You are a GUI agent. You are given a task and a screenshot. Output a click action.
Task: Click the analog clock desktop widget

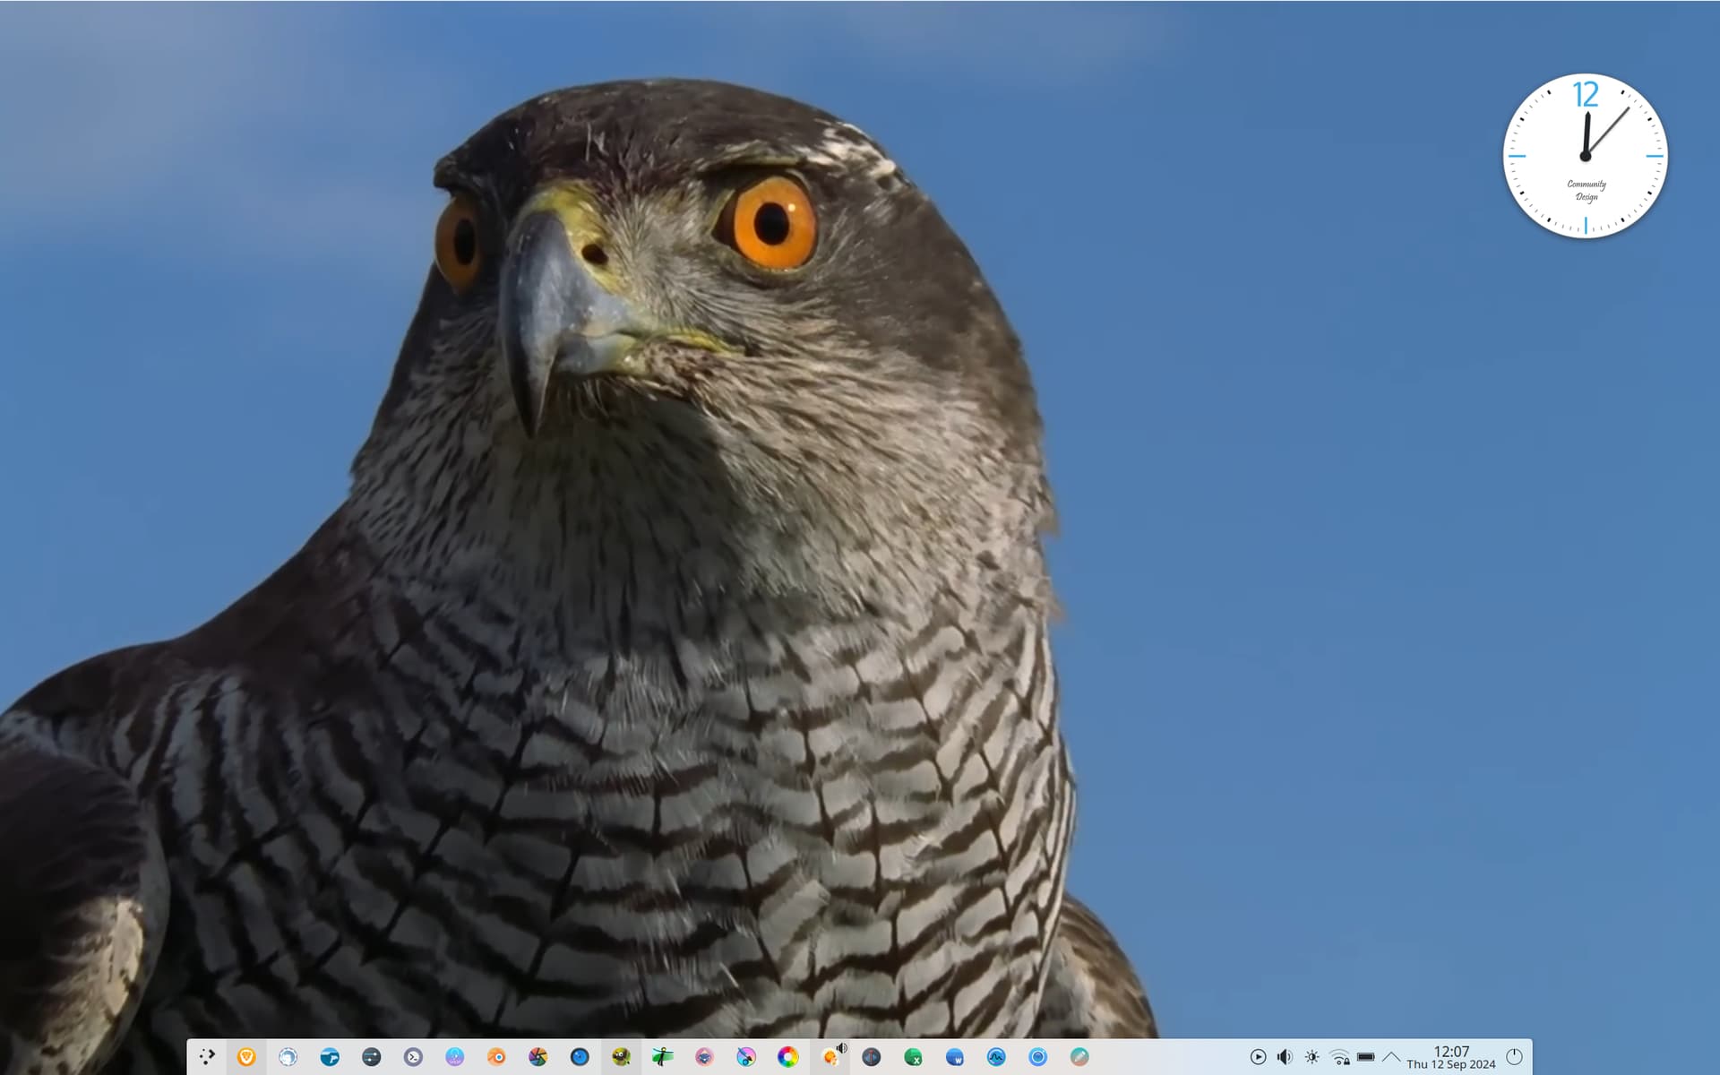point(1585,156)
